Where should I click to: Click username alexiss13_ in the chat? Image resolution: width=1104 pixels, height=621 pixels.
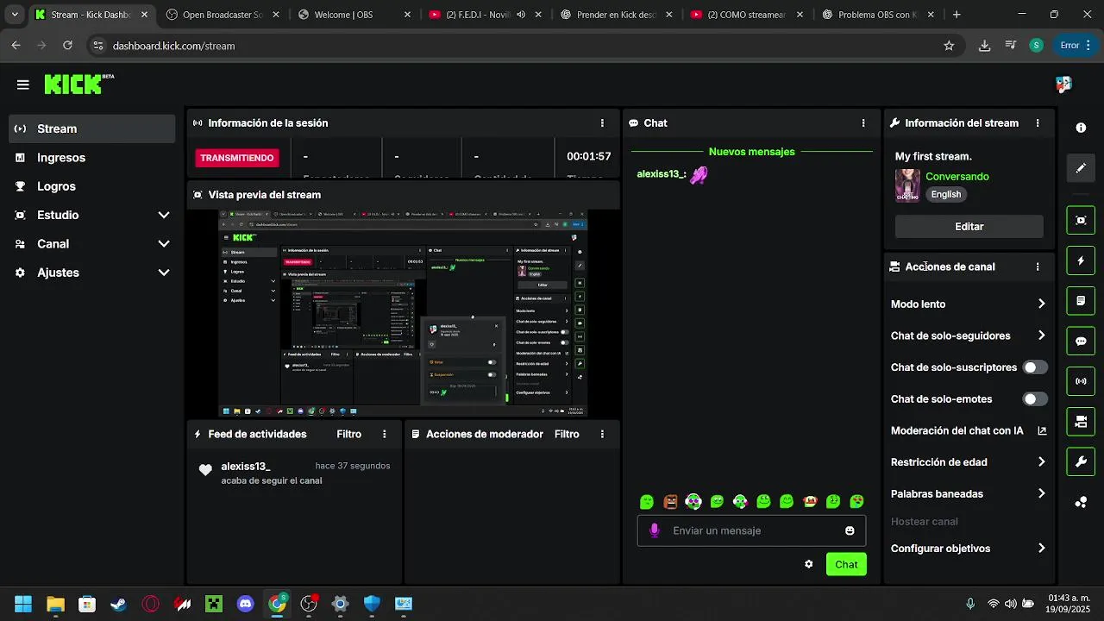tap(661, 174)
